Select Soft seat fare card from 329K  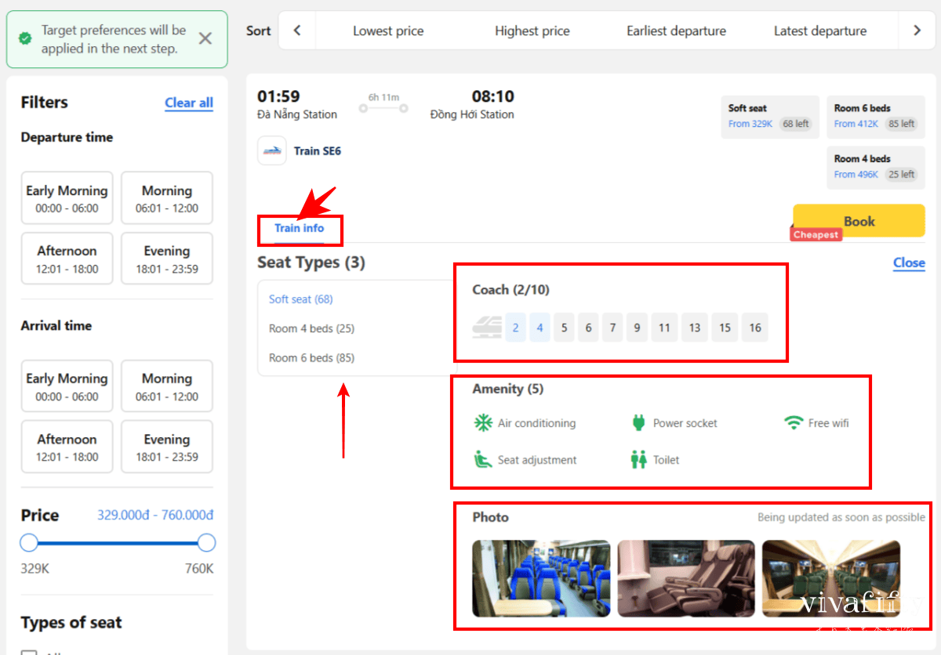[x=769, y=117]
